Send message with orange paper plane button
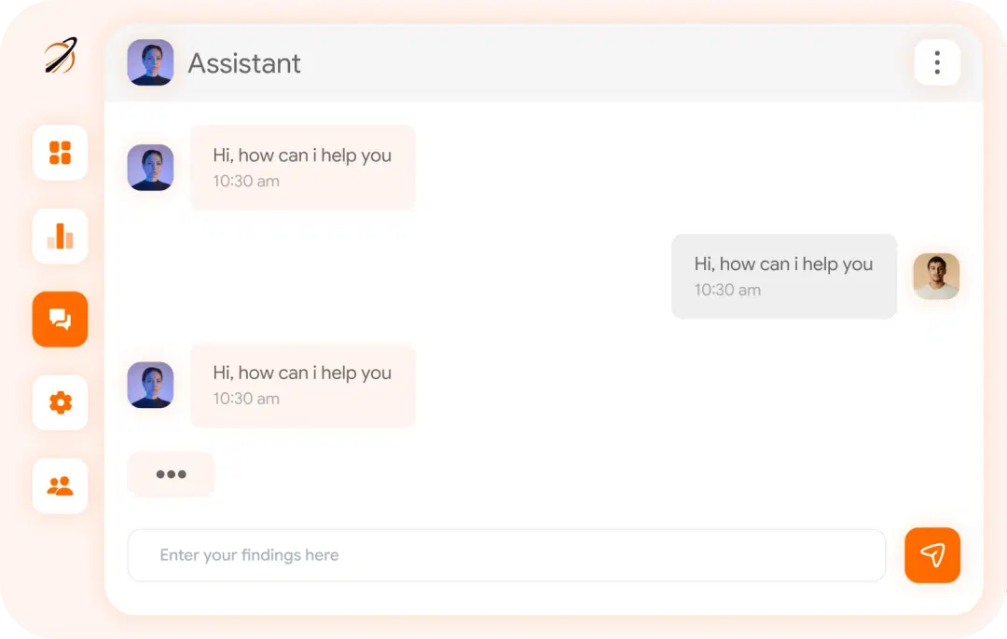 [932, 555]
